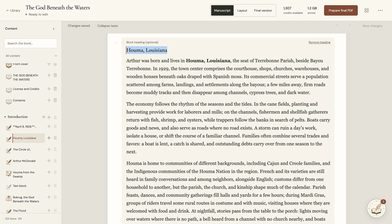The height and width of the screenshot is (224, 392).
Task: Collapse the Introduction section
Action: point(5,117)
